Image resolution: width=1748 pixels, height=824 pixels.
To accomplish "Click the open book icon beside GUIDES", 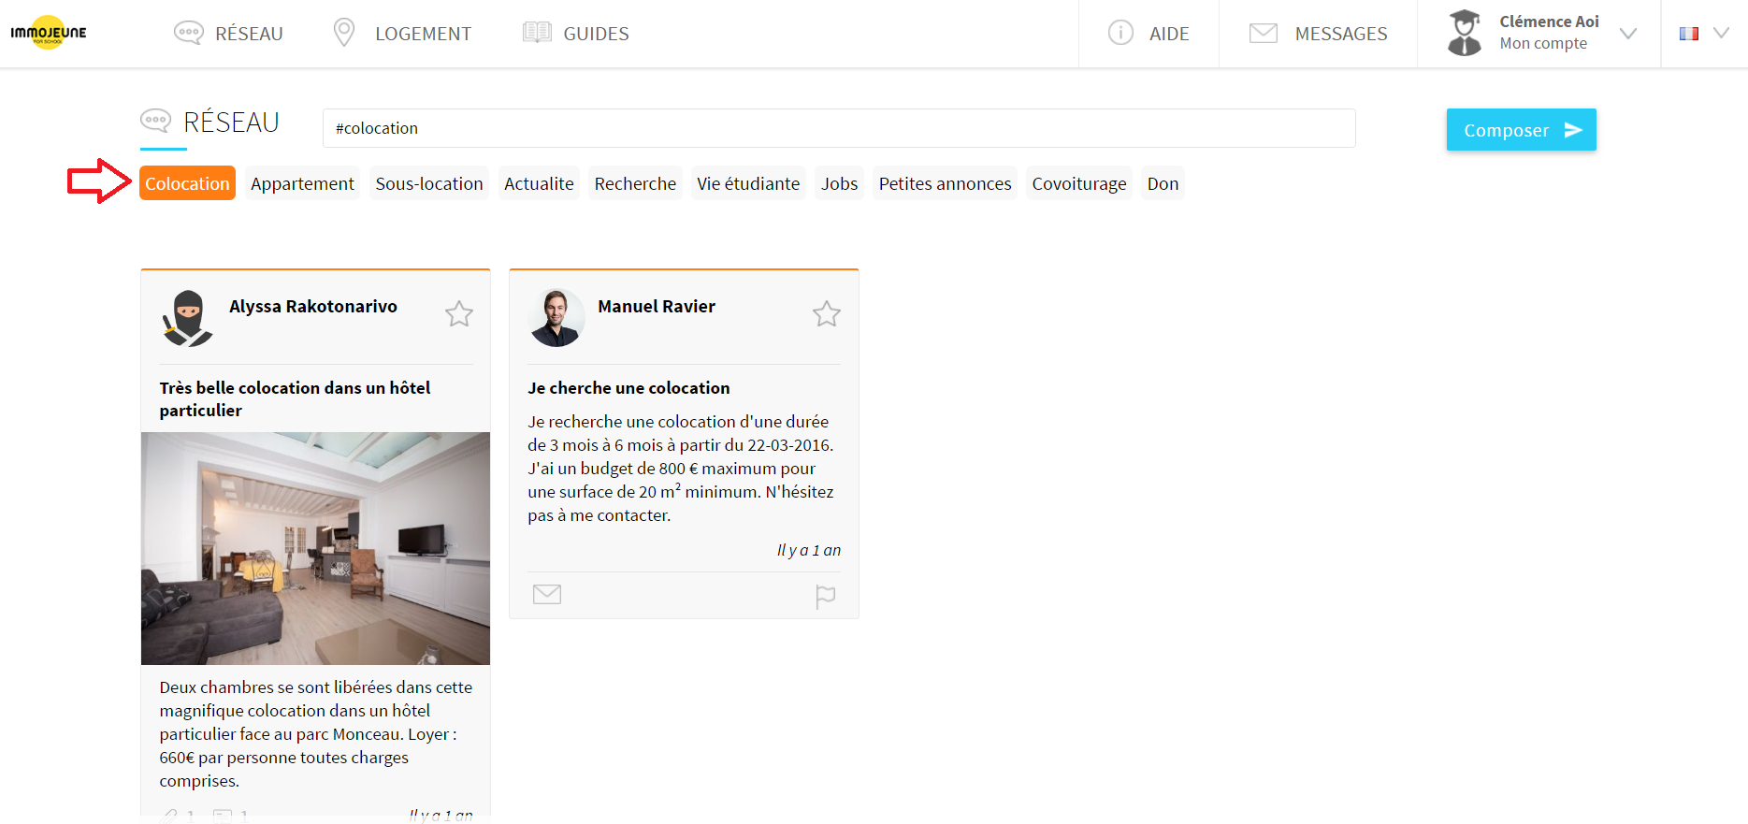I will (537, 33).
